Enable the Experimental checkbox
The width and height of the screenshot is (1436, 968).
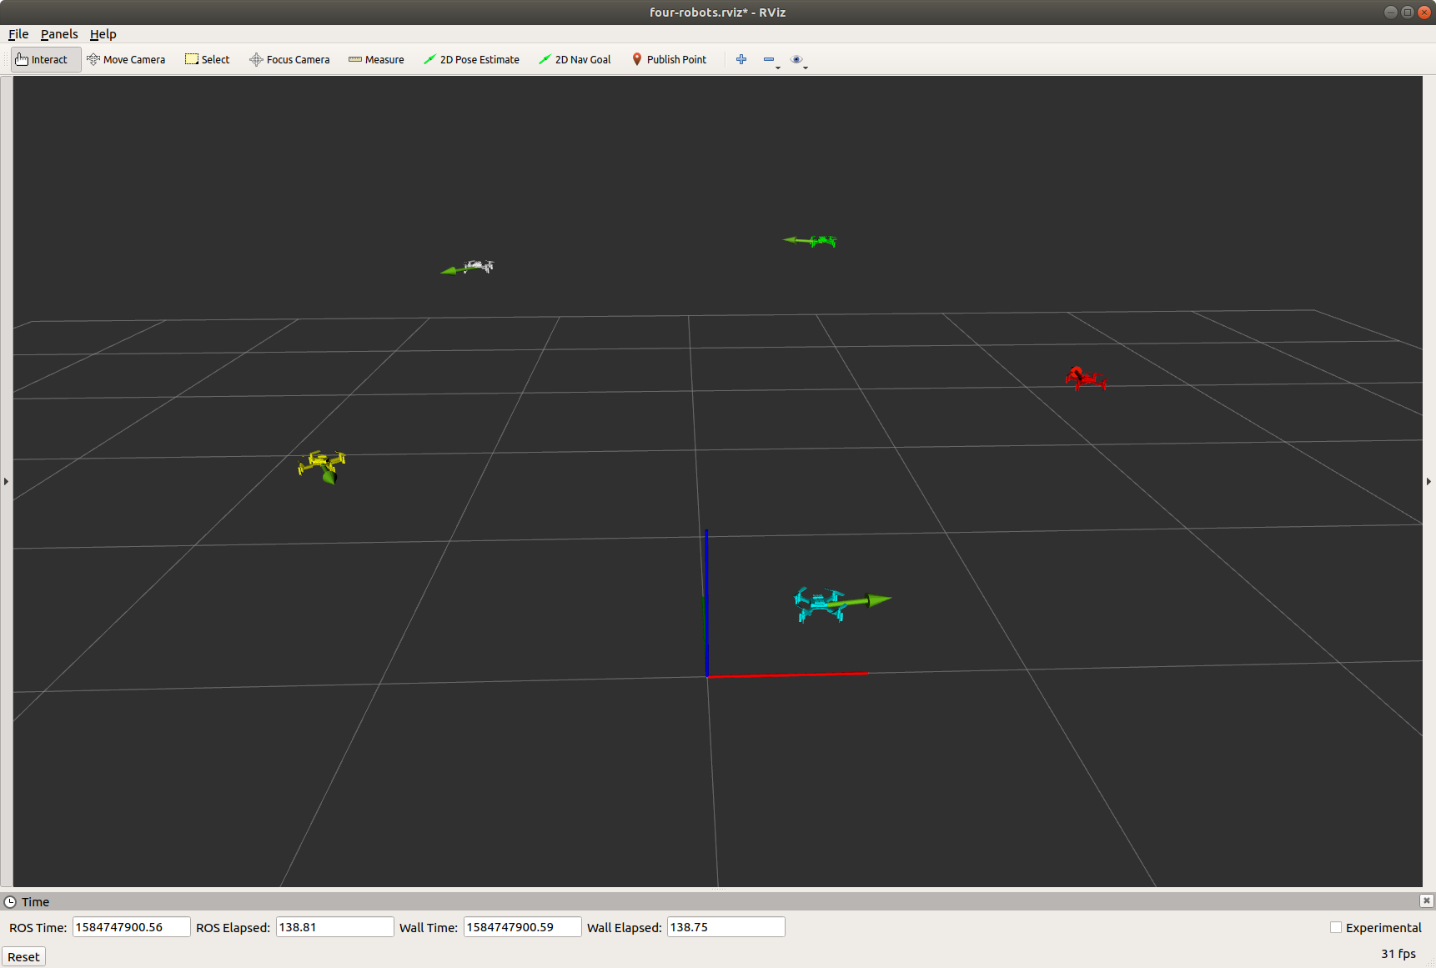(1336, 927)
